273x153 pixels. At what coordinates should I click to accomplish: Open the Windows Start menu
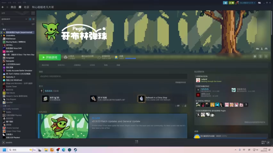(4, 150)
